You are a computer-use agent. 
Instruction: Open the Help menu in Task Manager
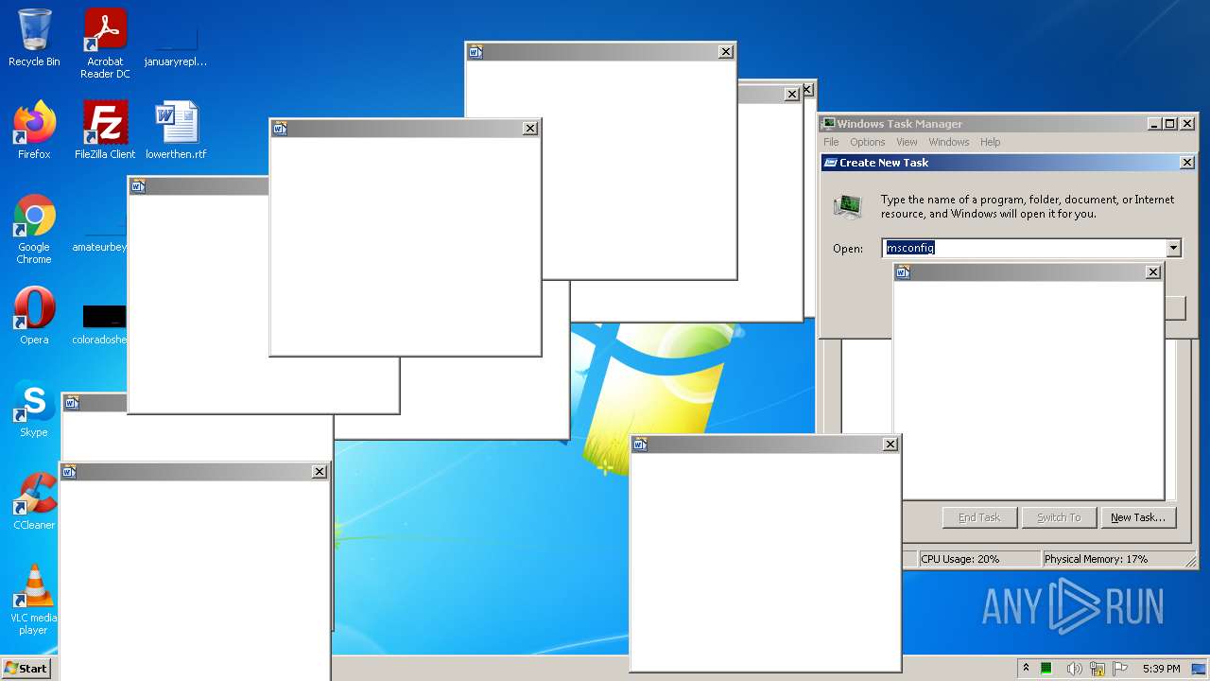coord(990,142)
